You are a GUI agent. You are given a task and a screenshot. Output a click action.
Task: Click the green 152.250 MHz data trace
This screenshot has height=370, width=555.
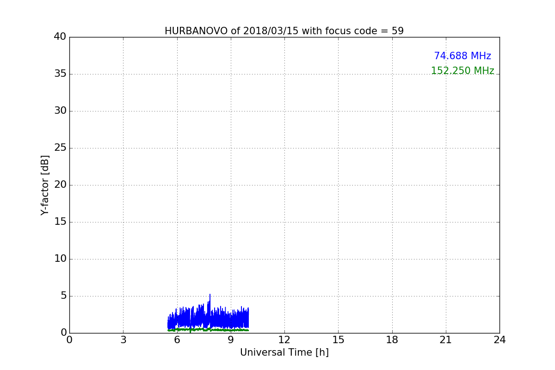click(x=208, y=330)
